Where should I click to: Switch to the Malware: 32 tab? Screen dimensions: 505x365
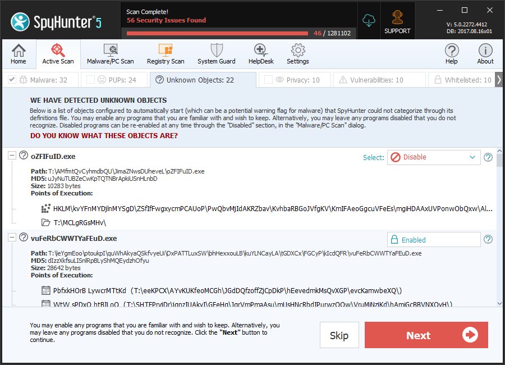point(40,80)
